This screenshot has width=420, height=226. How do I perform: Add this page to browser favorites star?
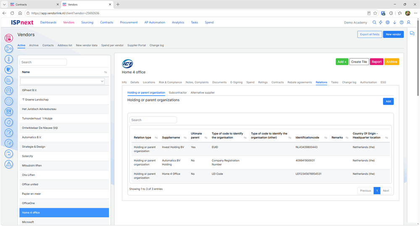coord(375,13)
